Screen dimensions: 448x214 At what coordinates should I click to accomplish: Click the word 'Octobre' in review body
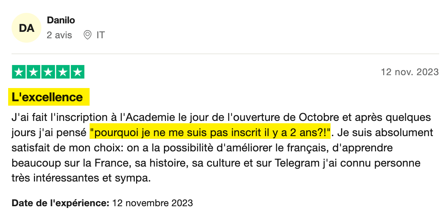[x=319, y=117]
